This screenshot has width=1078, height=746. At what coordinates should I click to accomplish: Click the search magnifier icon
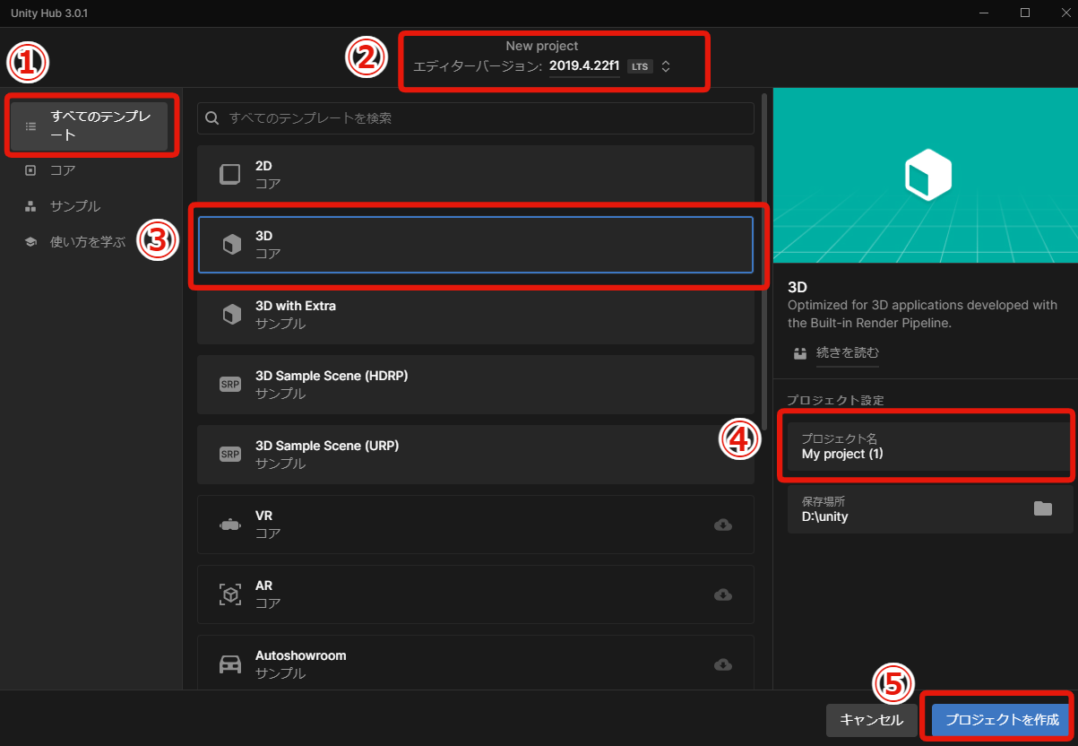[212, 117]
